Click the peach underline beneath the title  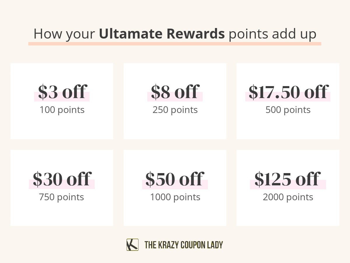174,44
